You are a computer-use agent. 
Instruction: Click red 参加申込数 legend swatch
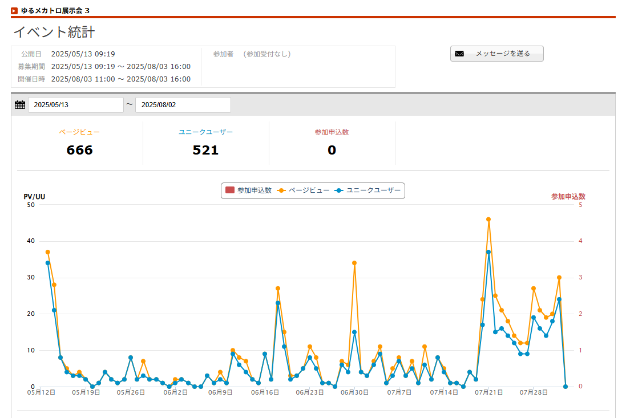point(230,190)
